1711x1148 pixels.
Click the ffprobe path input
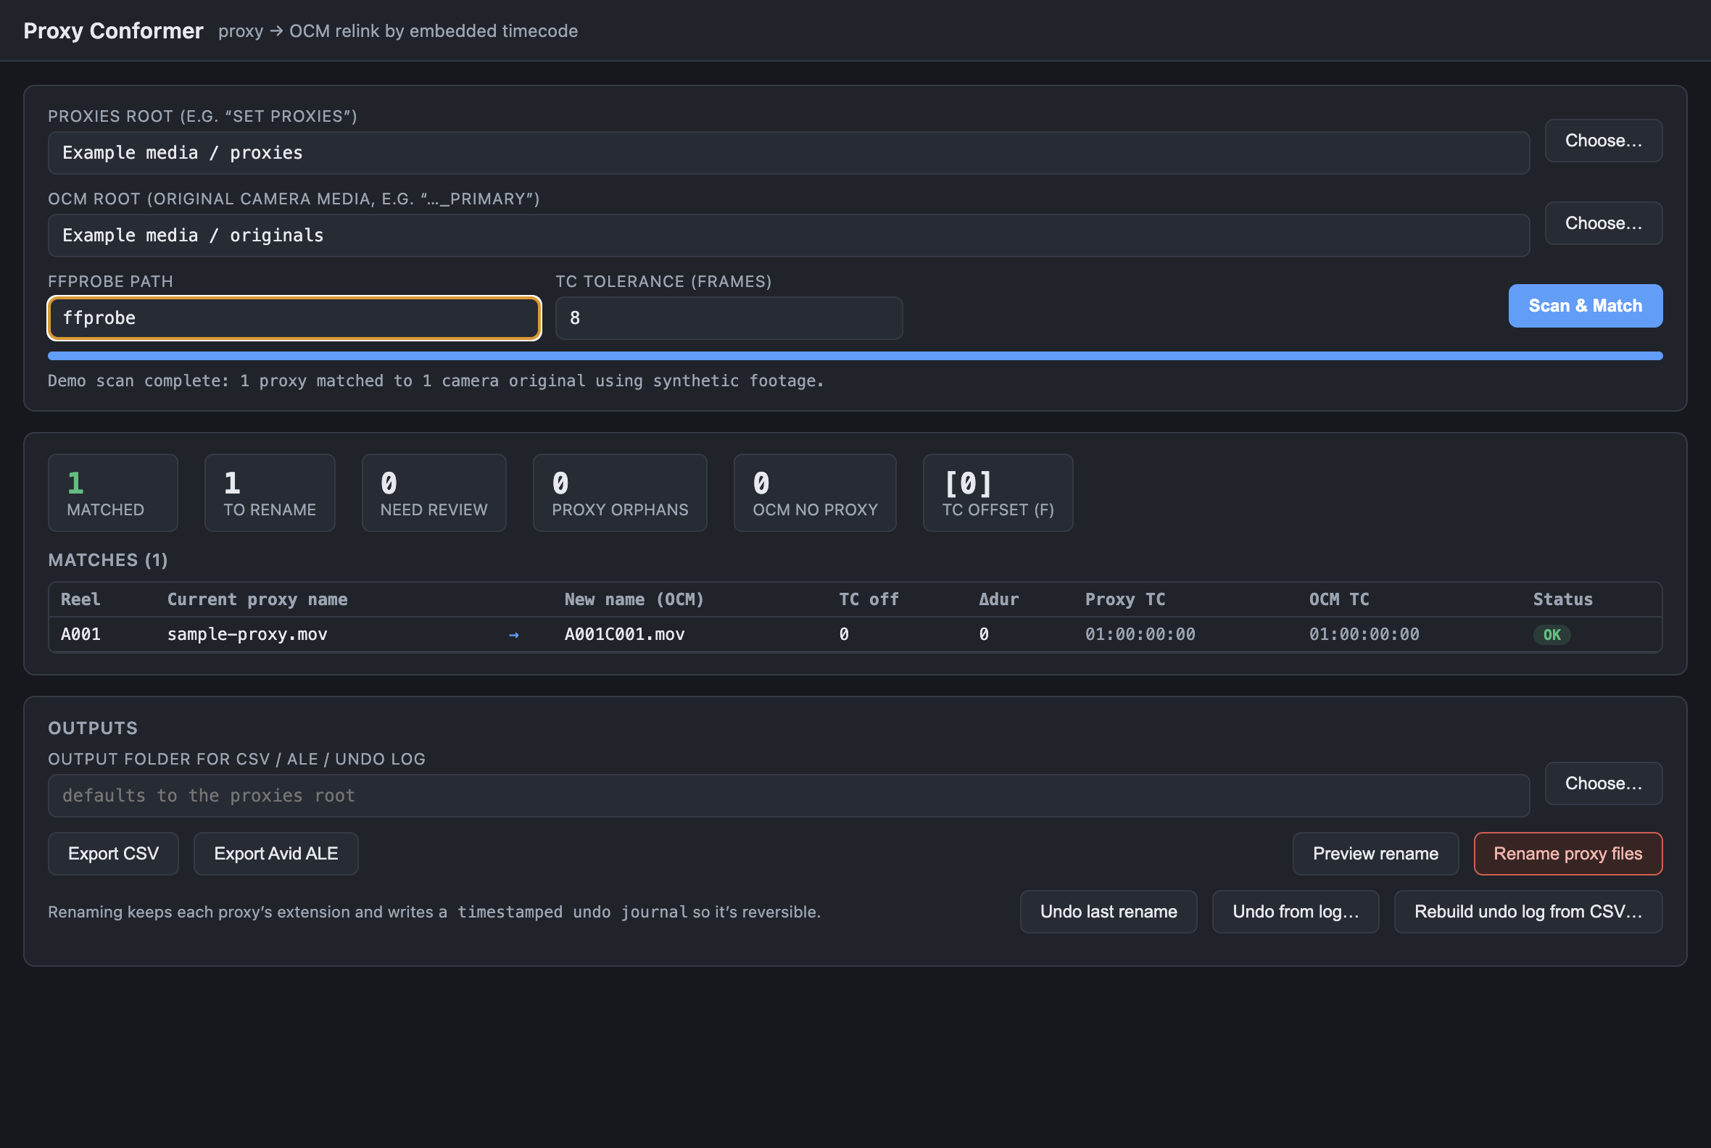point(294,318)
